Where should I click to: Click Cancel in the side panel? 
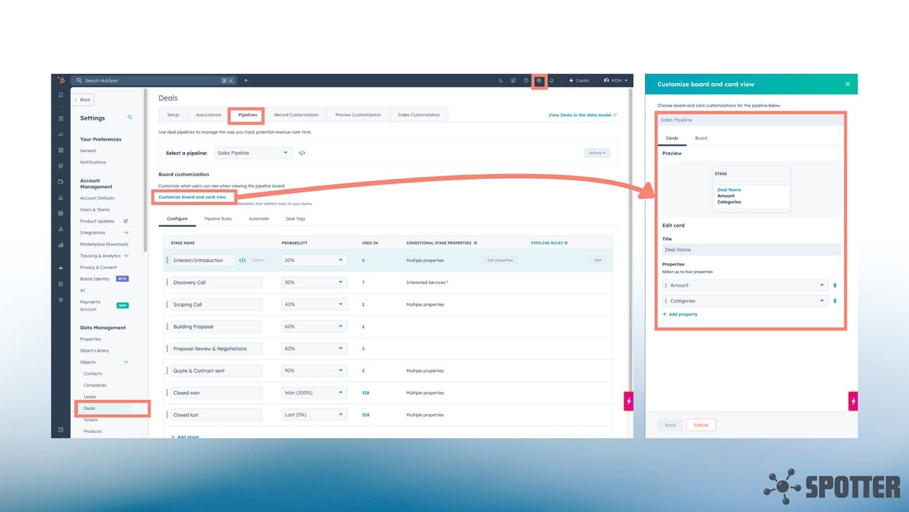[x=701, y=425]
